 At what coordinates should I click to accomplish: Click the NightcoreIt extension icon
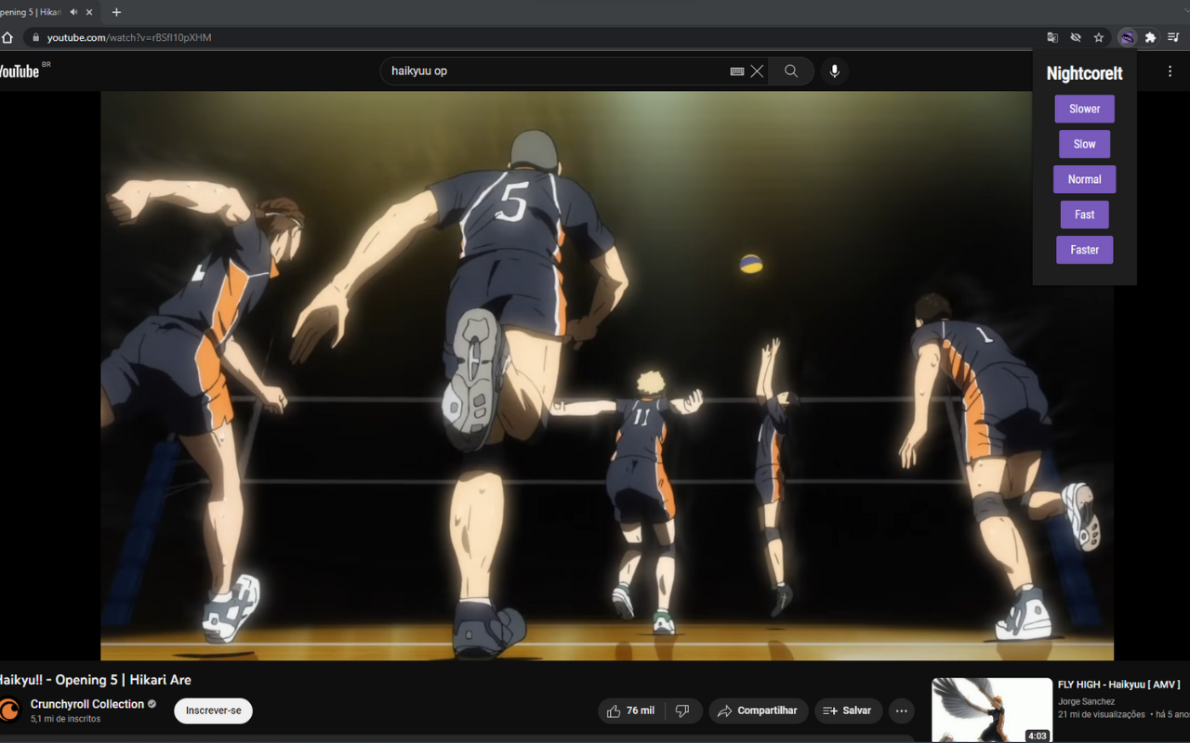point(1128,37)
